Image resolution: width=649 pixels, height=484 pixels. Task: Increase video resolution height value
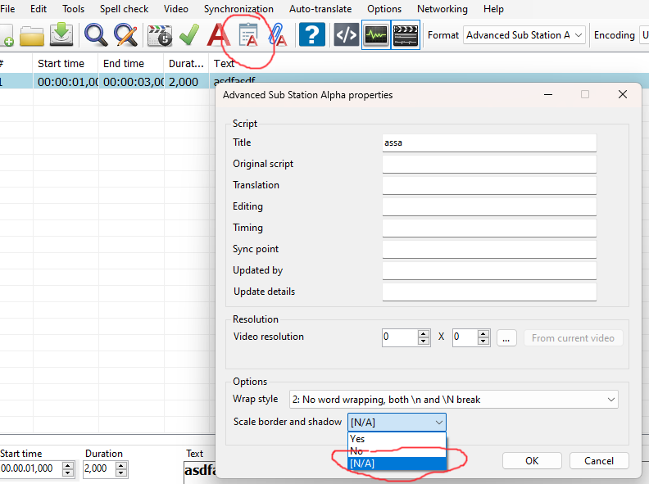pos(483,334)
